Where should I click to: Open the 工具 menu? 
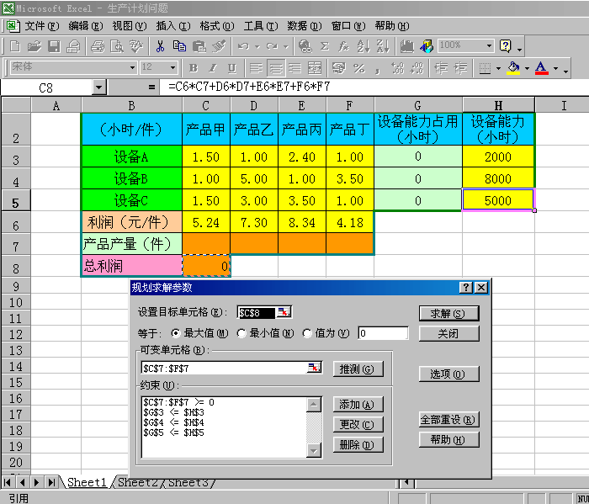[261, 26]
